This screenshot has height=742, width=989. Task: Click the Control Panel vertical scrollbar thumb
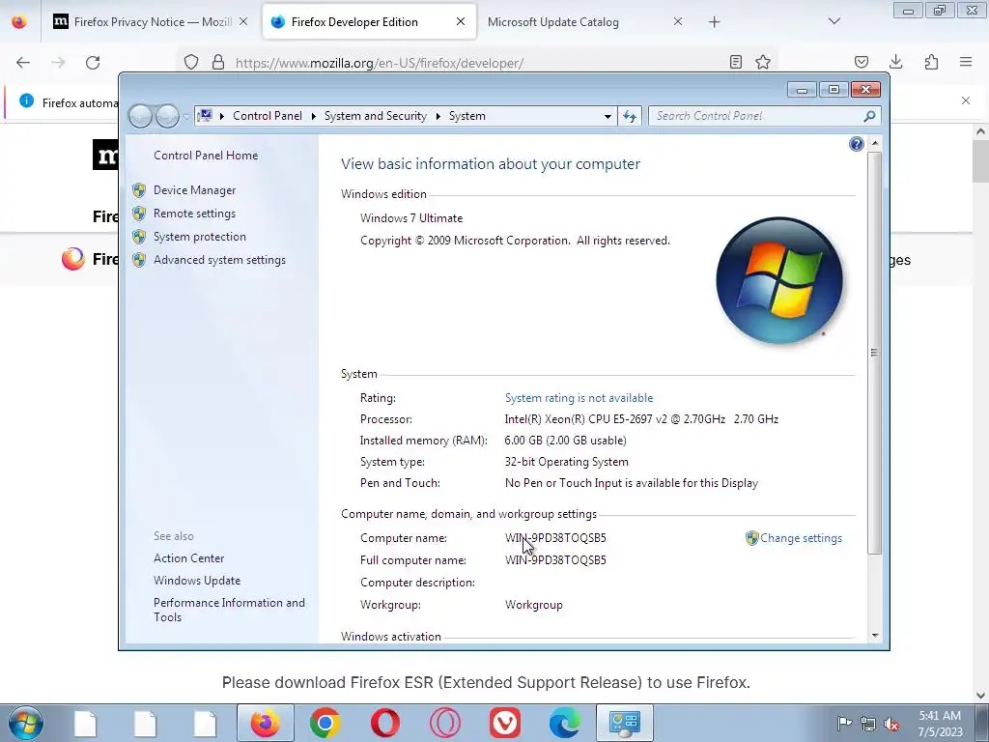(875, 353)
